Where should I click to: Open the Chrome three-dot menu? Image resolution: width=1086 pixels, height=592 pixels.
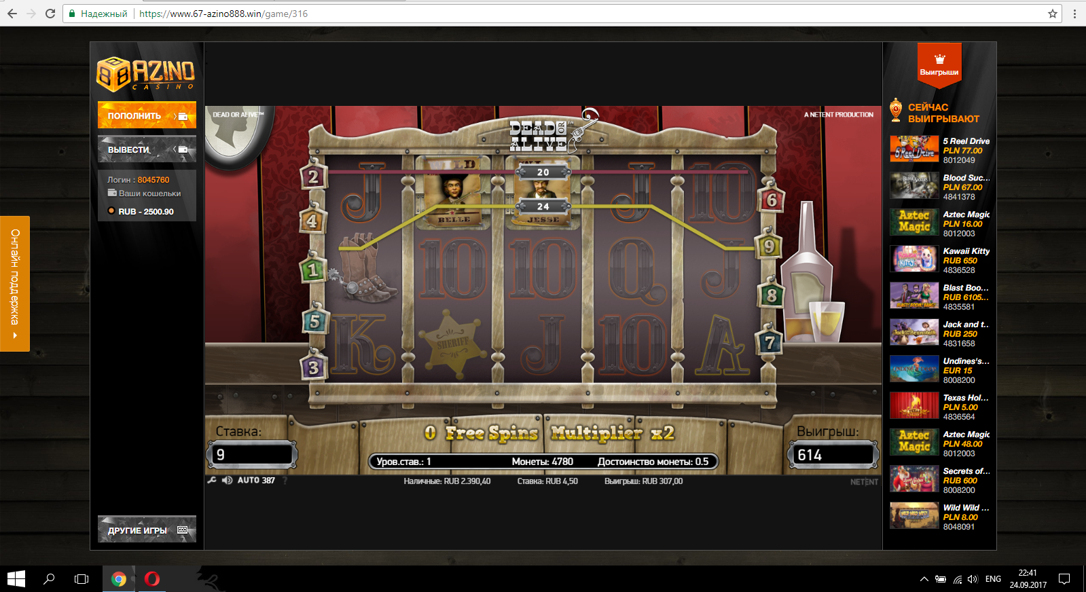(1074, 14)
